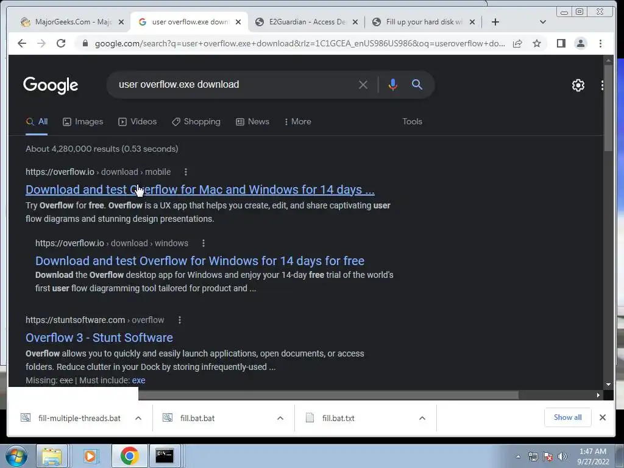Start voice search with the microphone
Viewport: 624px width, 468px height.
coord(393,85)
